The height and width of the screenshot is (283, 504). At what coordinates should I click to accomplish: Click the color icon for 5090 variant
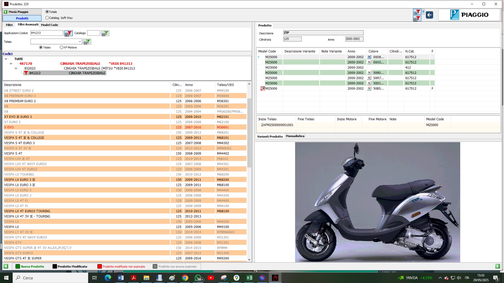tap(369, 73)
